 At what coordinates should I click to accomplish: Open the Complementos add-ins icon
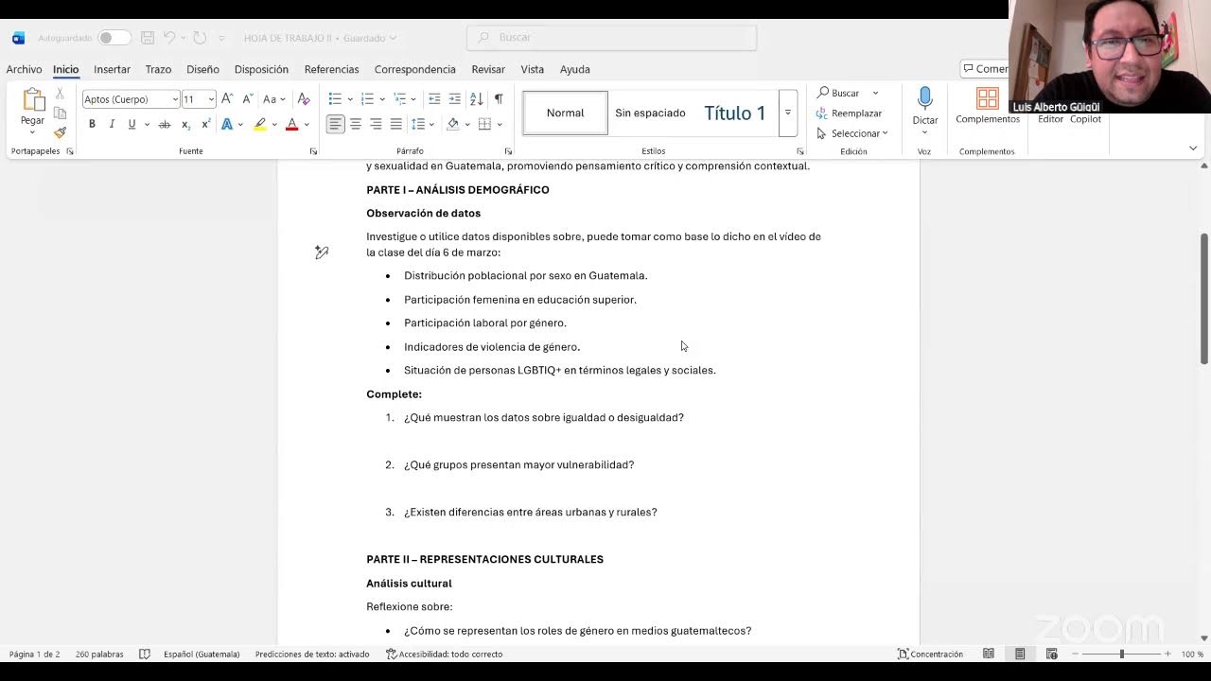(x=988, y=98)
